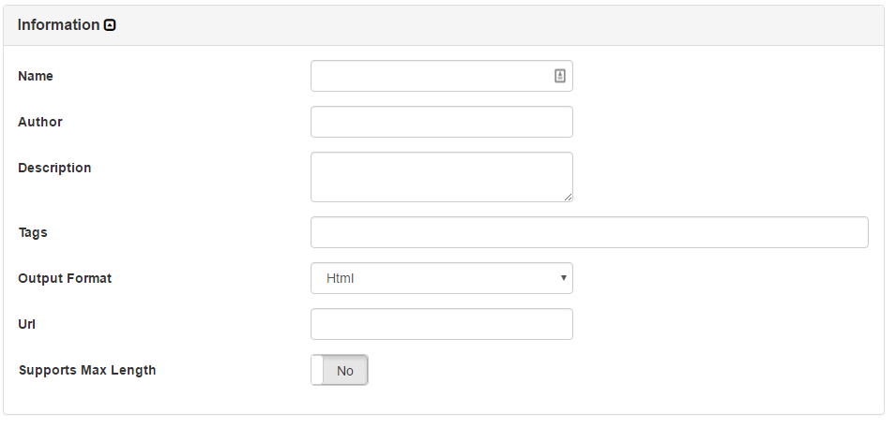Click the Description textarea resize handle
The image size is (896, 427).
coord(568,197)
